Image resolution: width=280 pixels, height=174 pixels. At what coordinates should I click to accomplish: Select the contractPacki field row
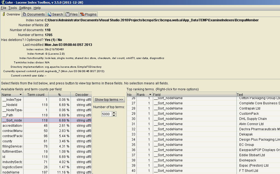[46, 136]
